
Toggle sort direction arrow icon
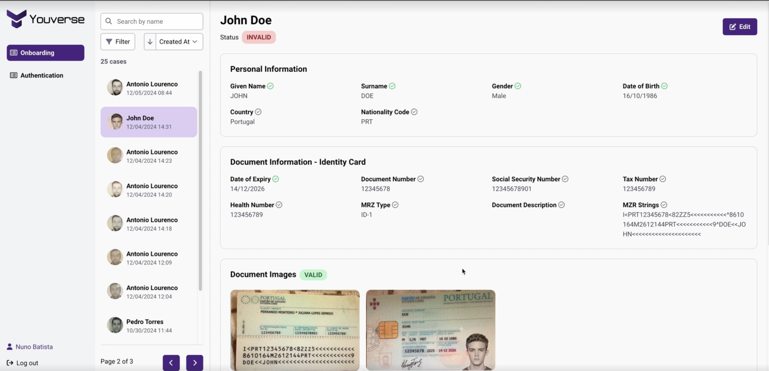pos(150,42)
